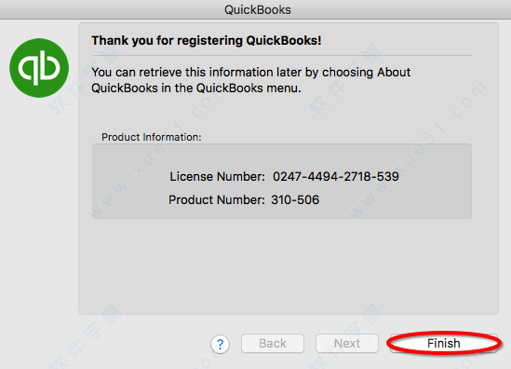Click the green QuickBooks logo
Screen dimensions: 511x369
point(39,68)
